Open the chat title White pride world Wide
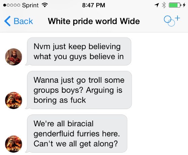Screen dimensions: 188x155 tap(94, 21)
